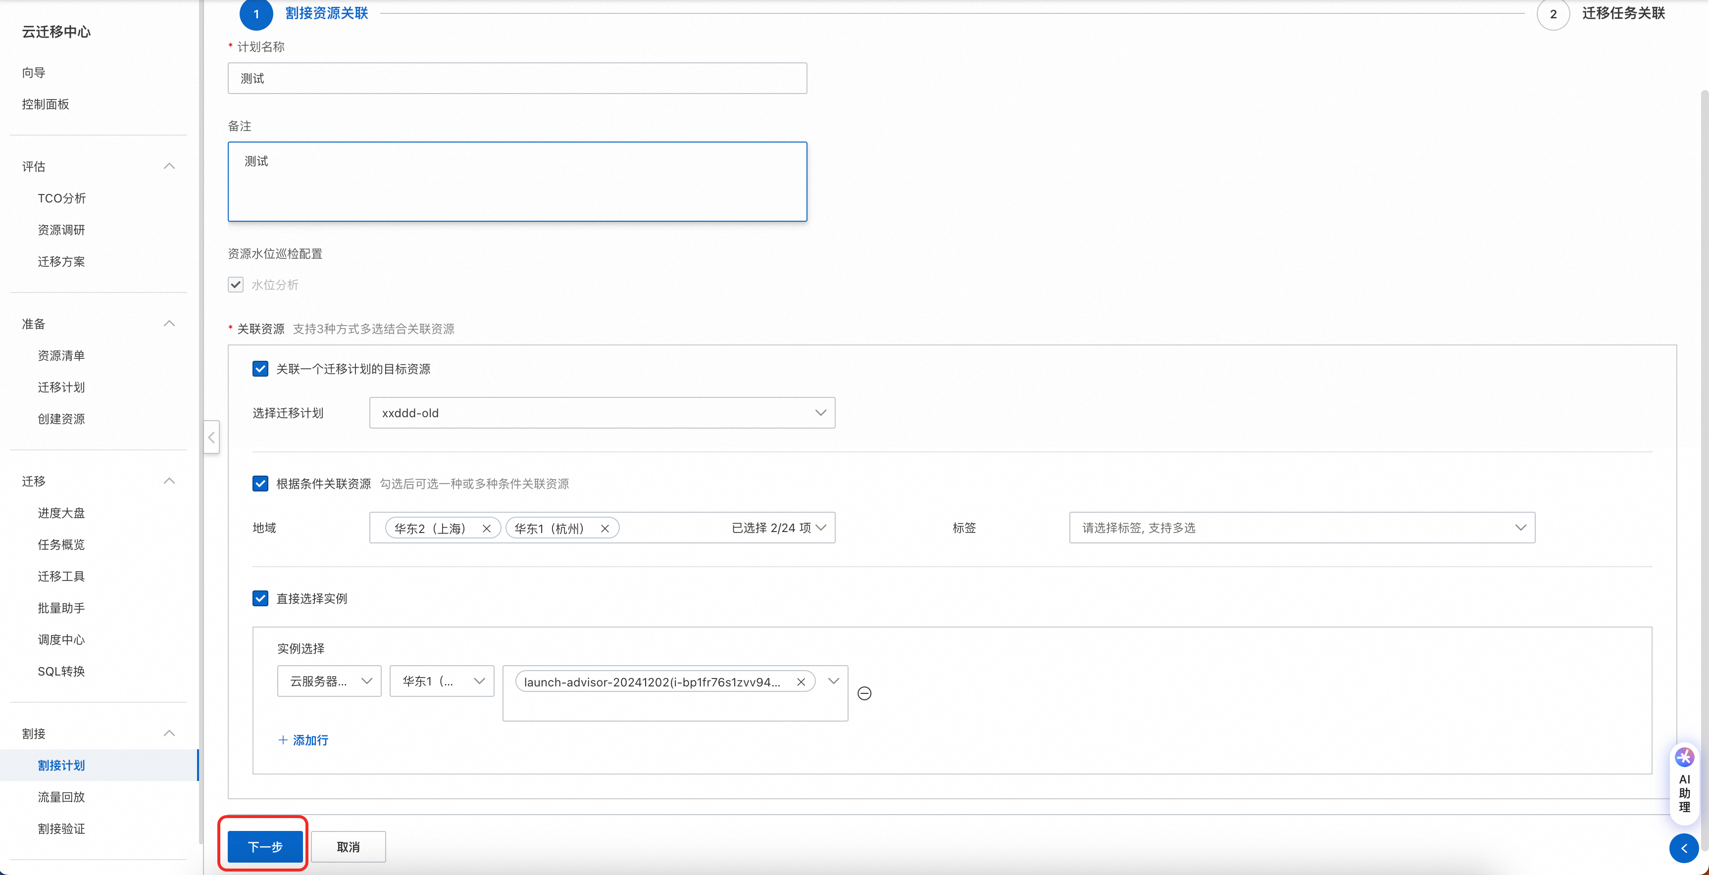
Task: Delete the instance row with the minus icon
Action: pyautogui.click(x=864, y=693)
